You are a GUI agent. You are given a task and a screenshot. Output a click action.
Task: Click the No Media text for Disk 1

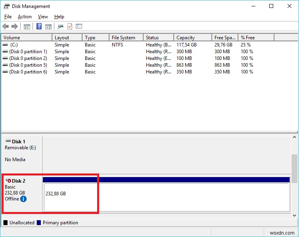pos(15,159)
